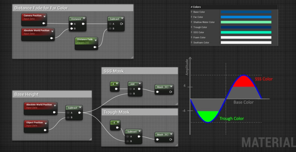Click the Object Position node's output pin
Screen dimensions: 296x152
pos(45,130)
